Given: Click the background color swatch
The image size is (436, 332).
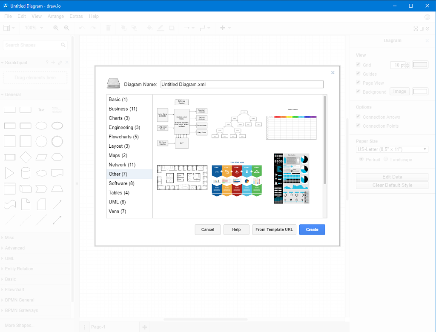Looking at the screenshot, I should (420, 92).
